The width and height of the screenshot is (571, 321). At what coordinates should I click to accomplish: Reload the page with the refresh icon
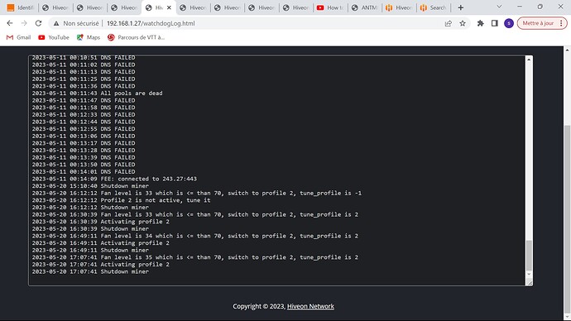click(x=38, y=23)
